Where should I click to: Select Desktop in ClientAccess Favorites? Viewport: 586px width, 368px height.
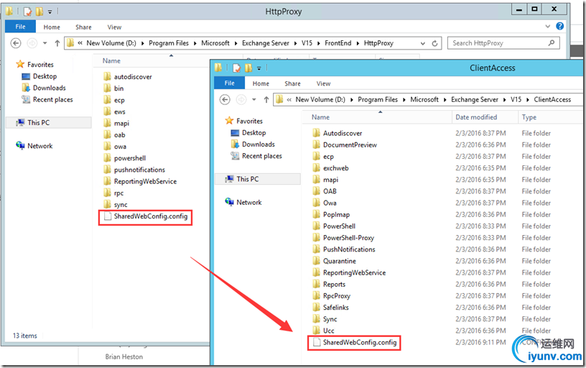pos(248,133)
